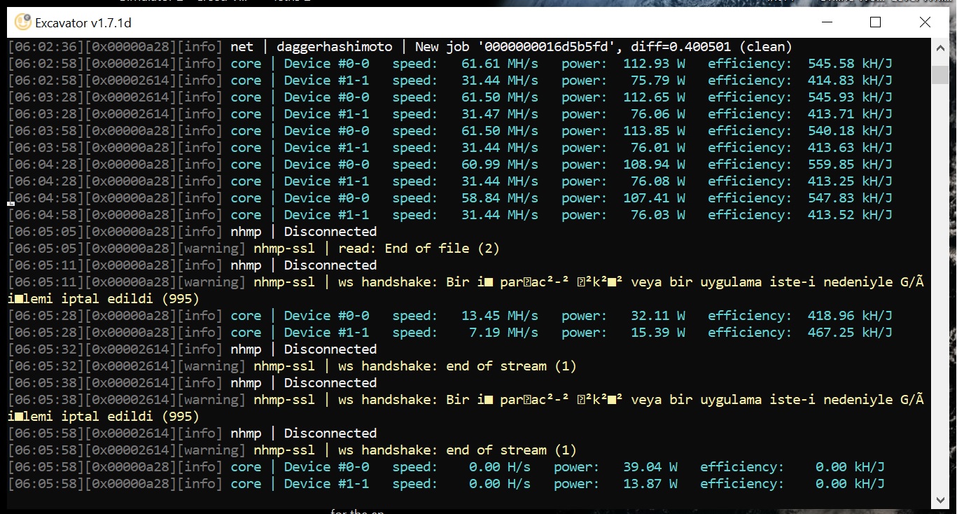957x514 pixels.
Task: Click the speed value '61.61 MH/s'
Action: click(x=500, y=64)
